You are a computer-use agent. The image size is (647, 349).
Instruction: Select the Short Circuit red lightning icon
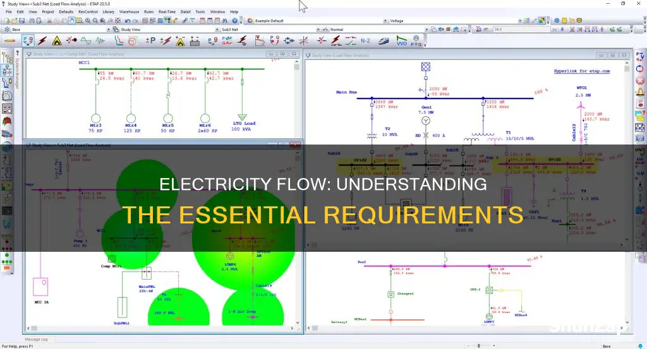pos(42,41)
